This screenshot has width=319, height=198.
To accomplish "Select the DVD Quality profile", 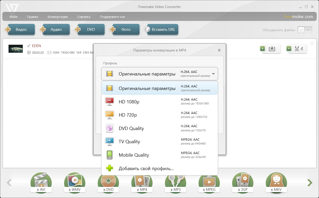I will 159,128.
